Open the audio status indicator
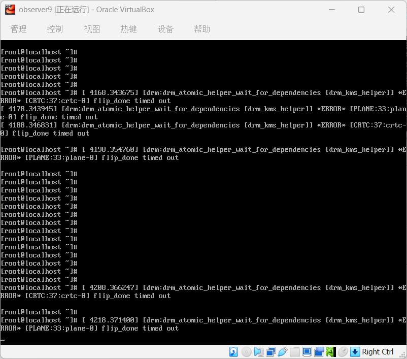The width and height of the screenshot is (407, 359). pyautogui.click(x=258, y=351)
